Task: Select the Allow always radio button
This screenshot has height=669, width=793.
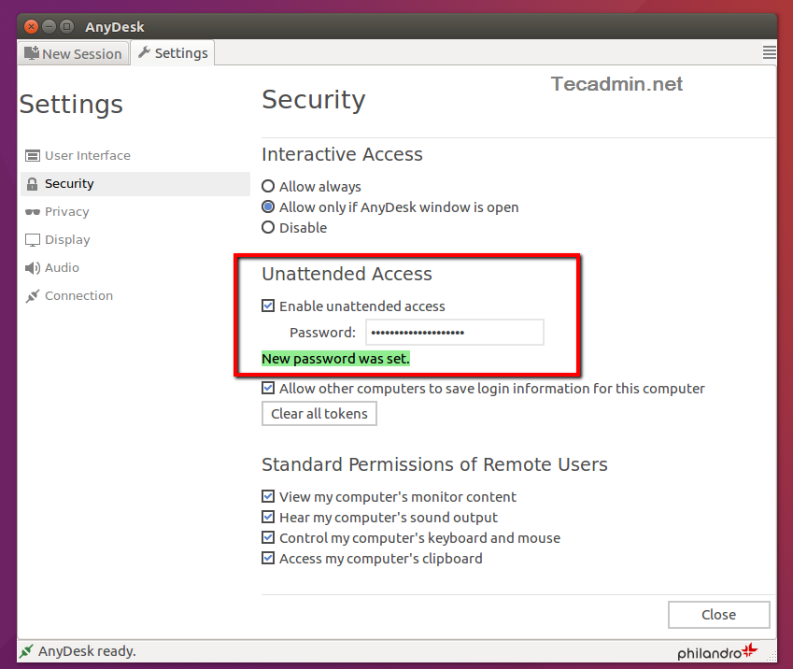Action: click(x=268, y=186)
